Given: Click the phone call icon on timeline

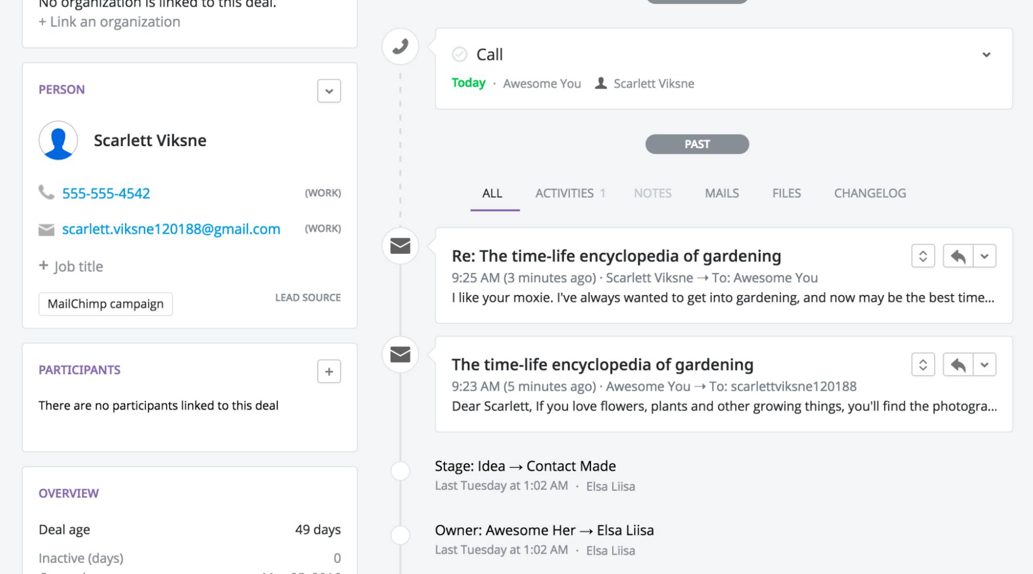Looking at the screenshot, I should 400,46.
